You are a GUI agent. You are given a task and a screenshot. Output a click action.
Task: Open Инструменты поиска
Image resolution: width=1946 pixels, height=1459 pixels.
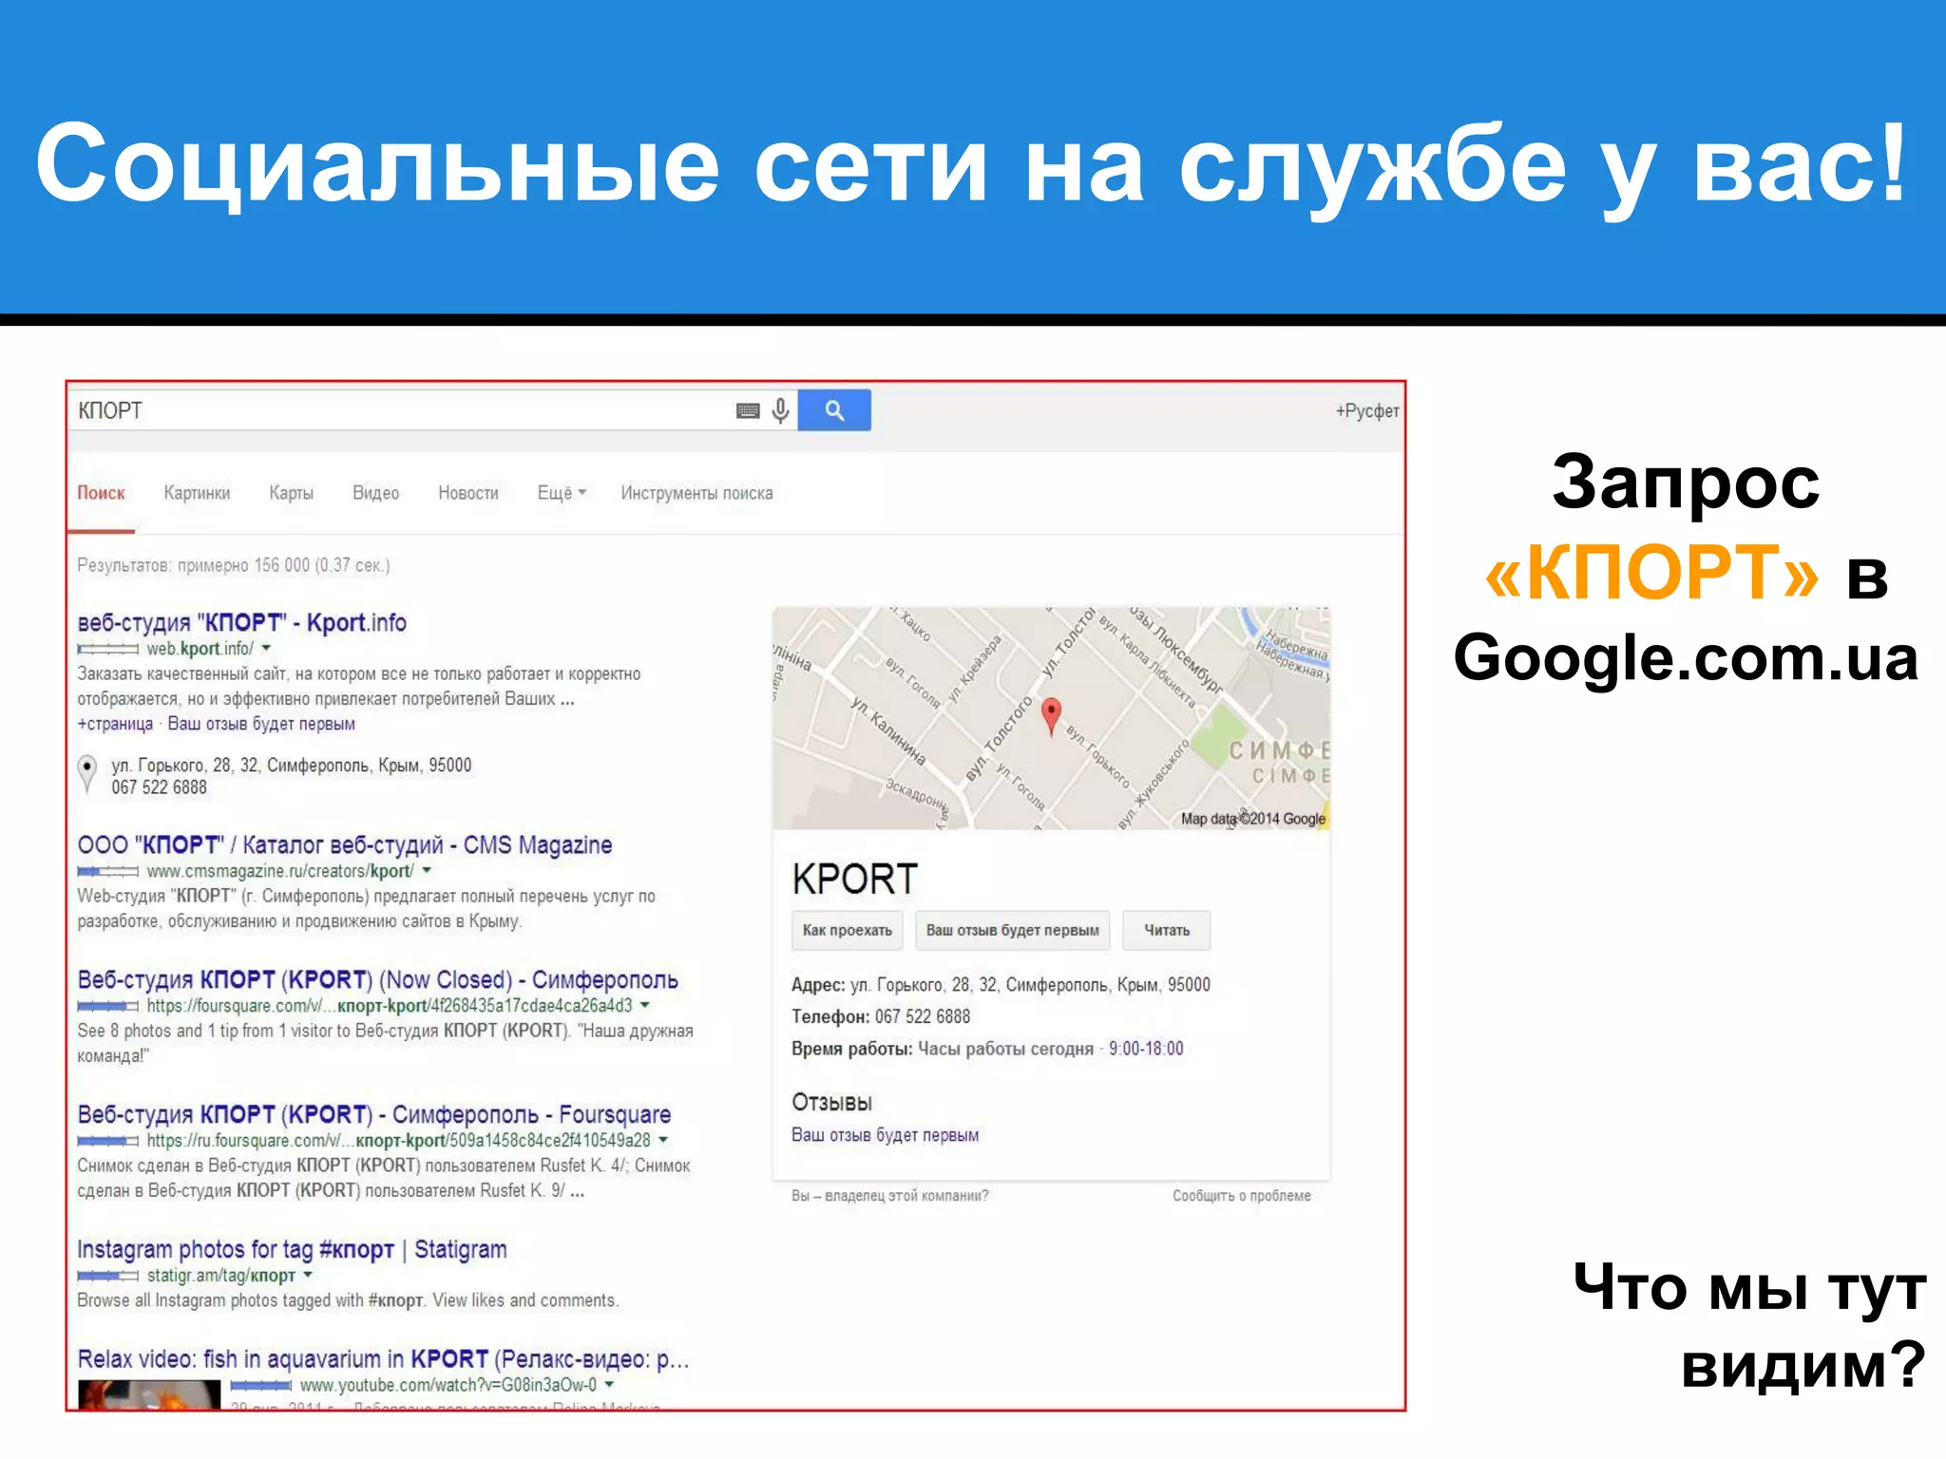pyautogui.click(x=696, y=493)
